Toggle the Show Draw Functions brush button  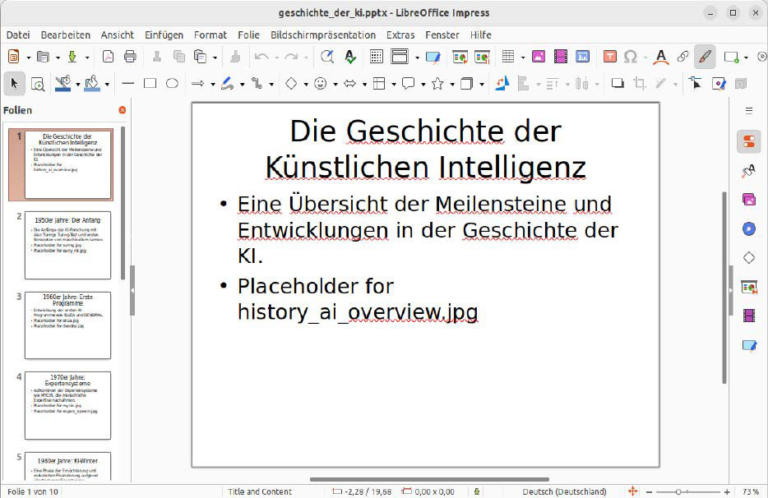tap(705, 57)
